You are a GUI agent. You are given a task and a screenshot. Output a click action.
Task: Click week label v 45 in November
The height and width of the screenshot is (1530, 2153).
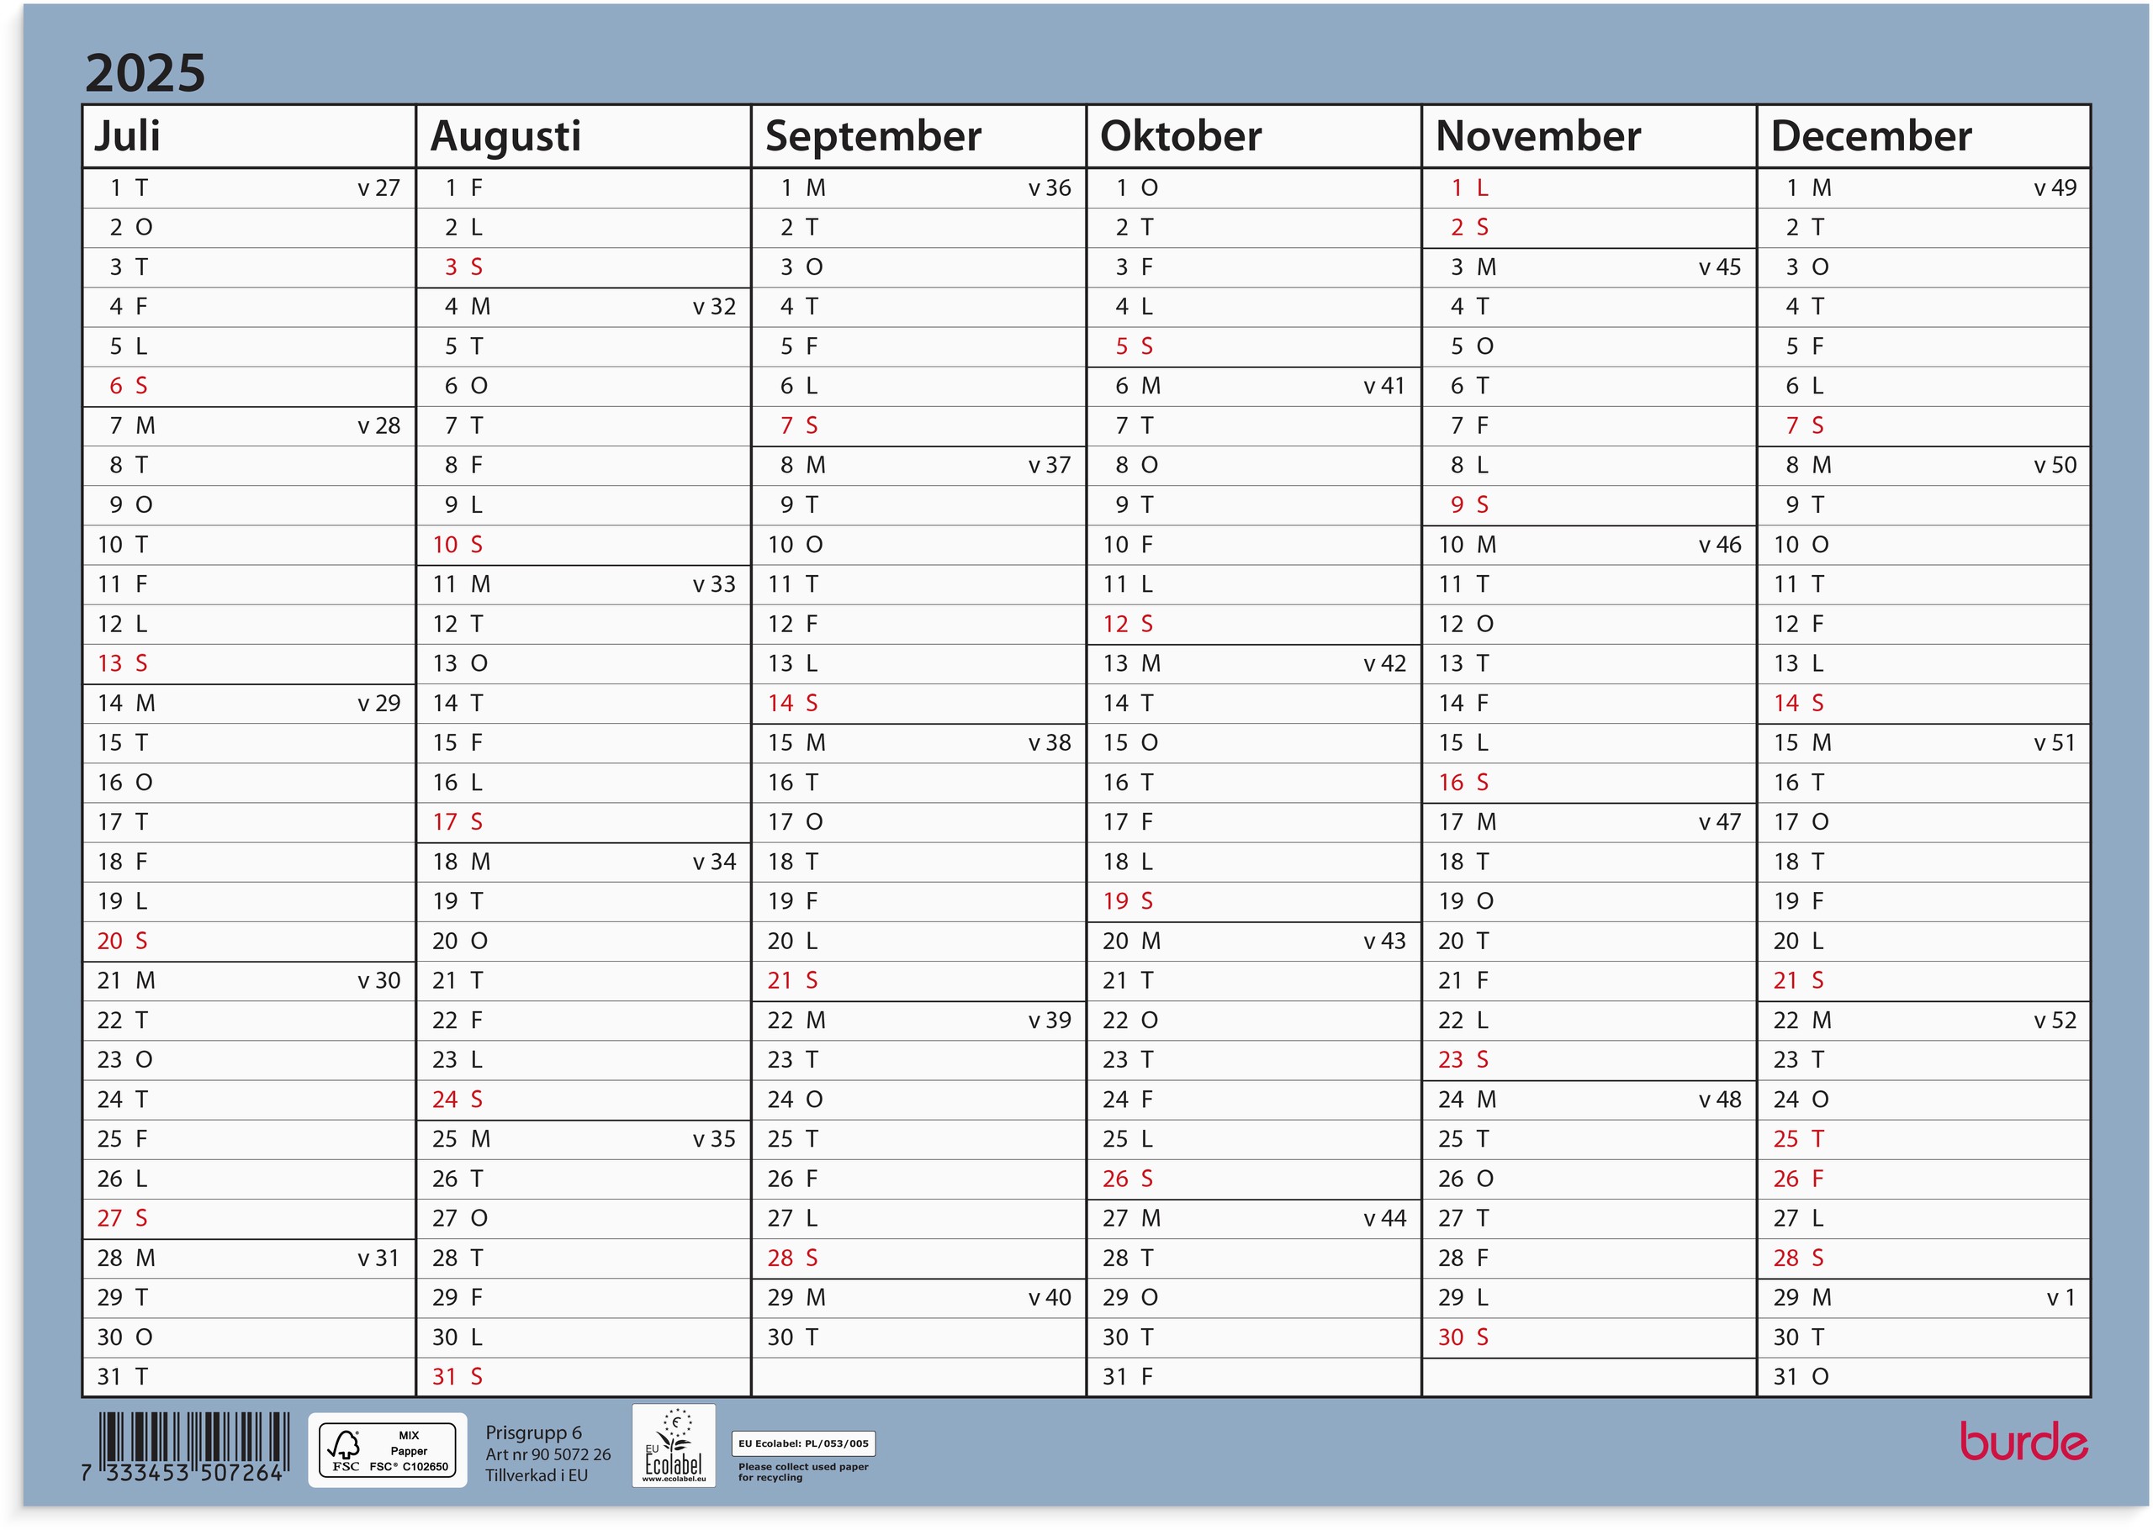point(1719,267)
